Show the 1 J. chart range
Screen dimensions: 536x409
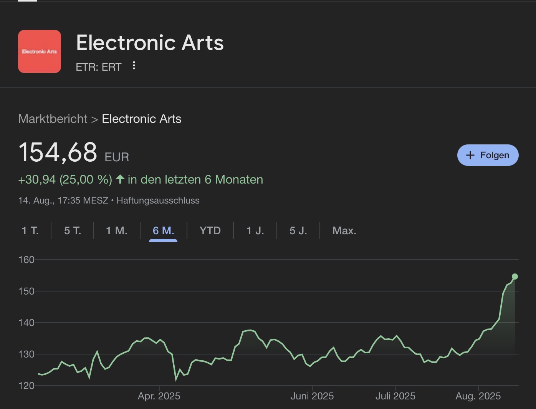pos(255,230)
